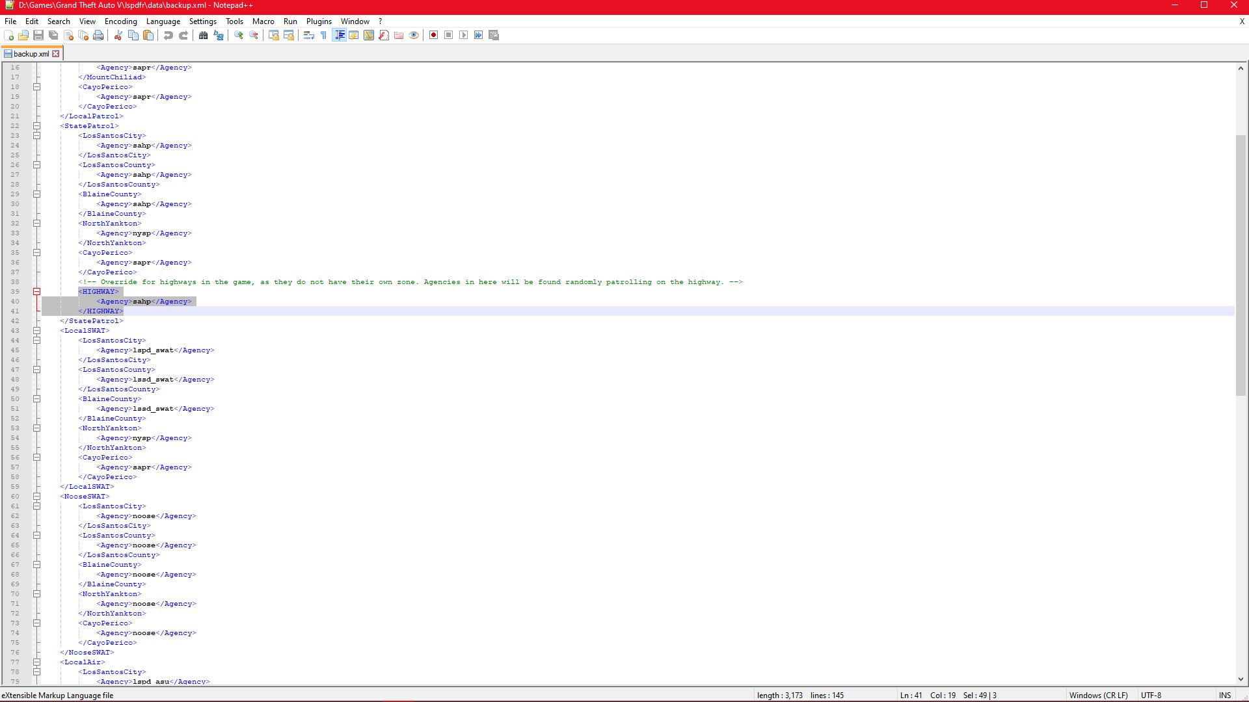Click the Open file folder icon

(x=23, y=35)
